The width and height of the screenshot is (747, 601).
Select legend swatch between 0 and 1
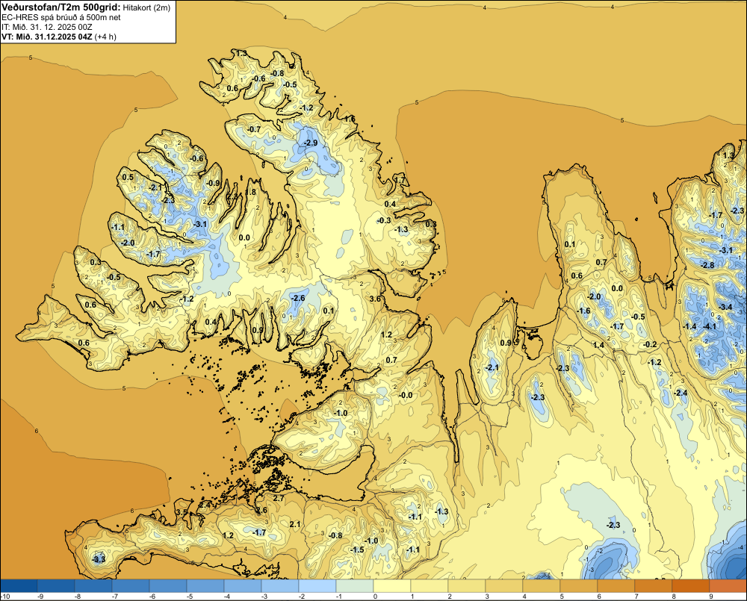(392, 585)
